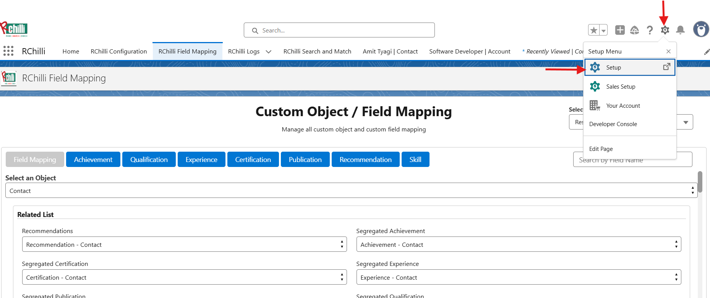Launch Developer Console from menu
Screen dimensions: 710x298
613,124
